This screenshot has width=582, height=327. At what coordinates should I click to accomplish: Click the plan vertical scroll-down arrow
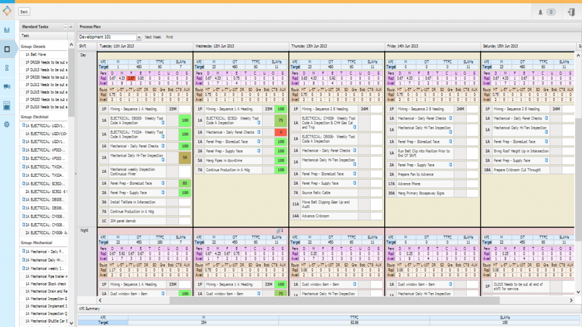coord(578,292)
